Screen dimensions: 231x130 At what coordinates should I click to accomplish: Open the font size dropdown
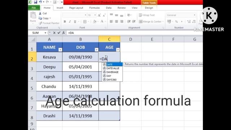tap(95, 15)
